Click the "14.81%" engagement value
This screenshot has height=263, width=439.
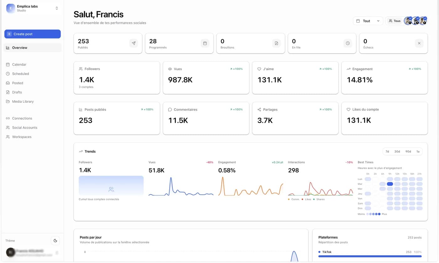click(x=360, y=80)
